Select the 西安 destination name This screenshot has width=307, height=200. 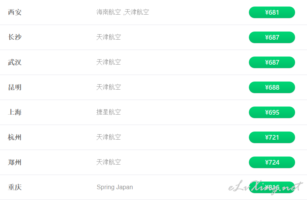click(15, 12)
